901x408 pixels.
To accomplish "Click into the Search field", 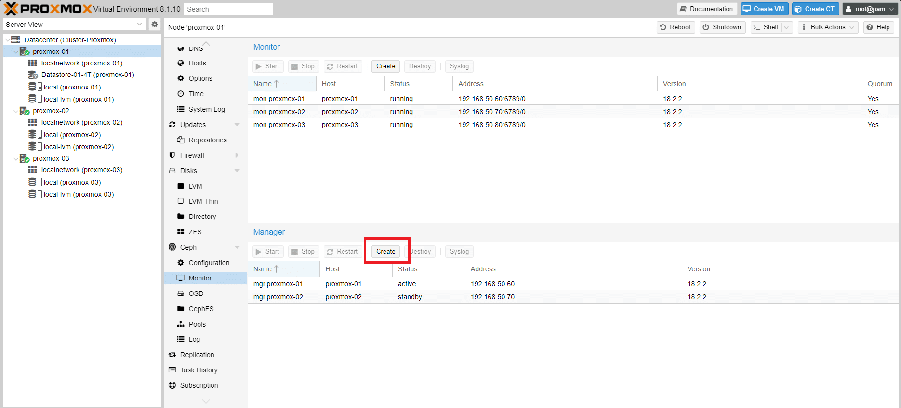I will tap(228, 9).
